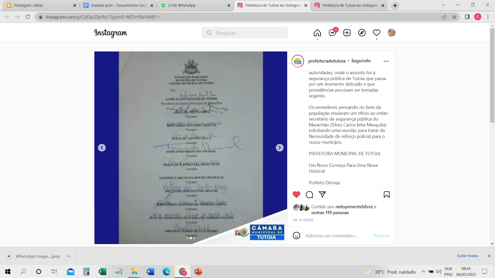Share this page icon in address bar

[444, 17]
